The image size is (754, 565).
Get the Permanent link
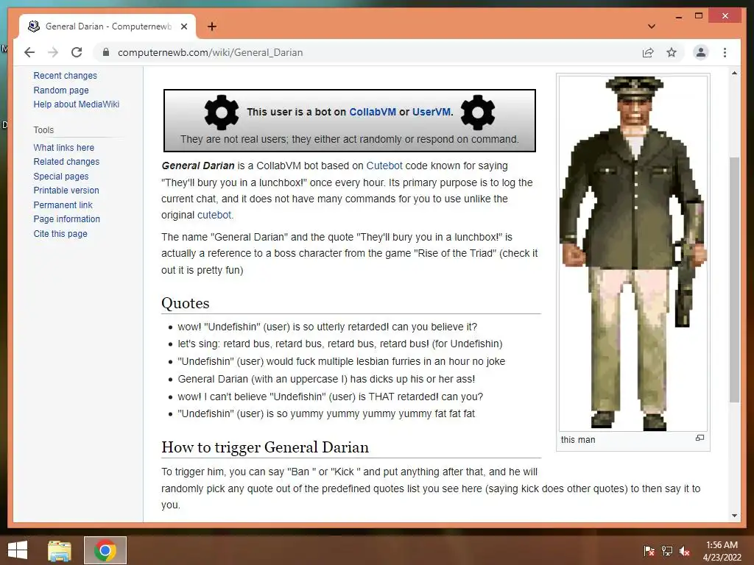[x=63, y=205]
